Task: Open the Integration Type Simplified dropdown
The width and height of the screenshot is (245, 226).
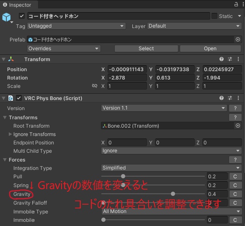Action: click(171, 168)
